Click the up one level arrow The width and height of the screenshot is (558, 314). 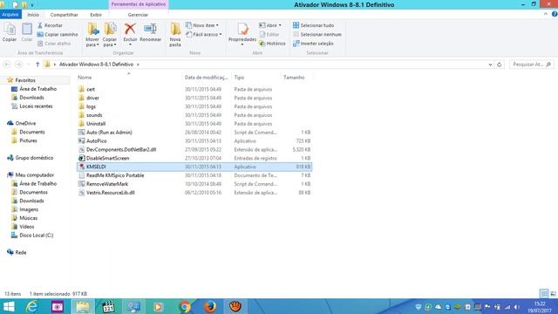(x=37, y=65)
